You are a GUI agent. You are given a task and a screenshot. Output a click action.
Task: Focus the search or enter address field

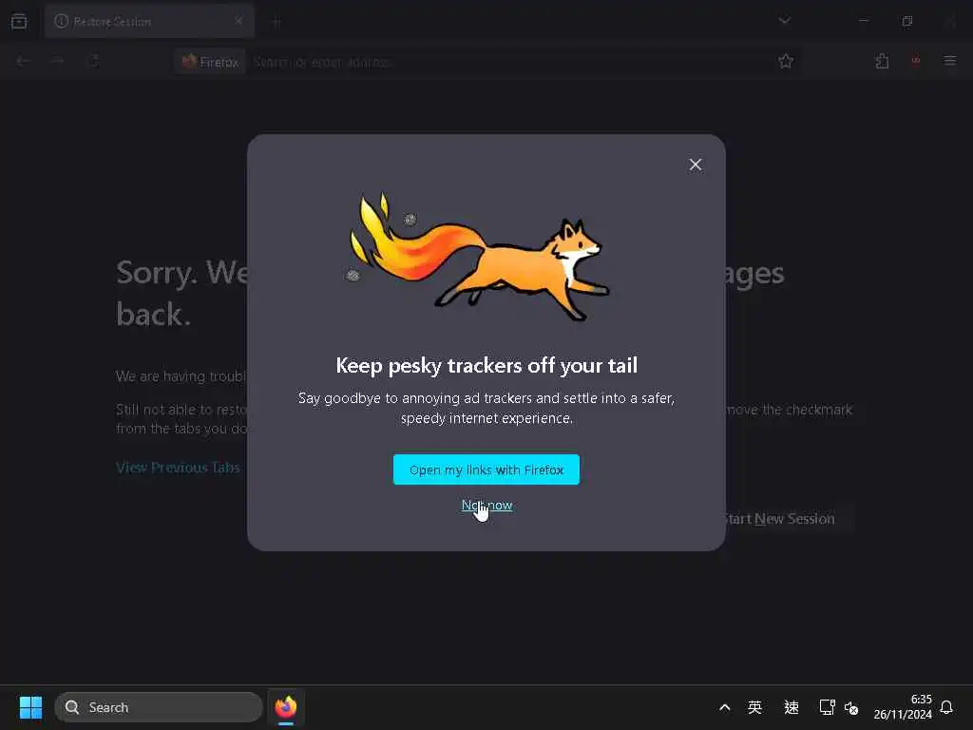coord(509,62)
